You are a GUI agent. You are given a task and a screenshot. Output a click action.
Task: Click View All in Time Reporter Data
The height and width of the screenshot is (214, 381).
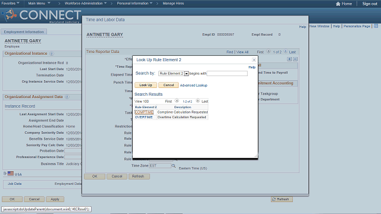(x=242, y=52)
